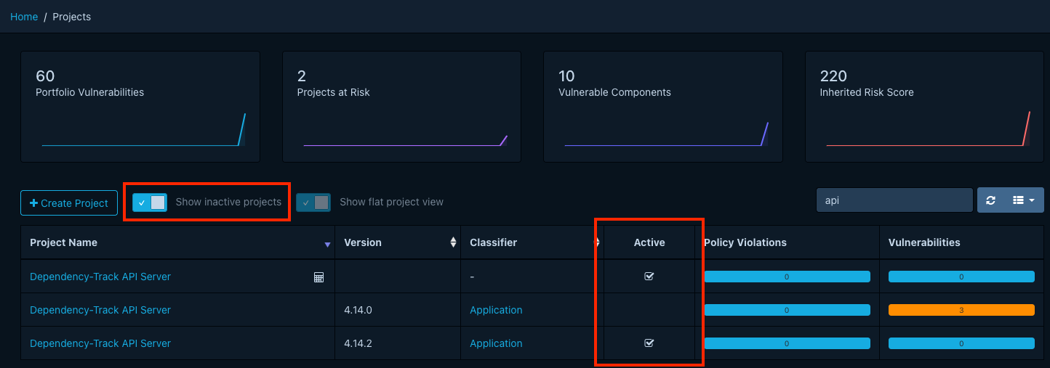Open the columns list dropdown

point(1023,200)
